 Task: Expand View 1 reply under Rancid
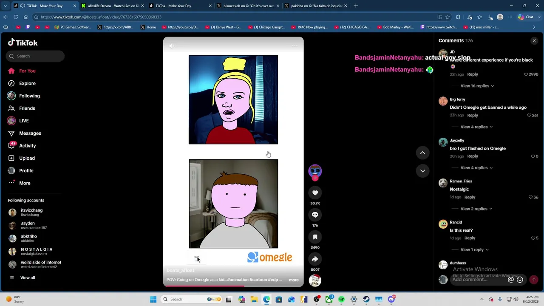[x=475, y=249]
